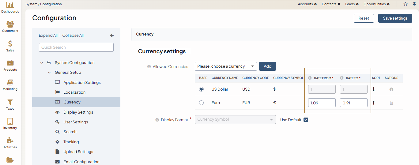Click the Inventory building icon
The height and width of the screenshot is (165, 419).
(x=10, y=121)
